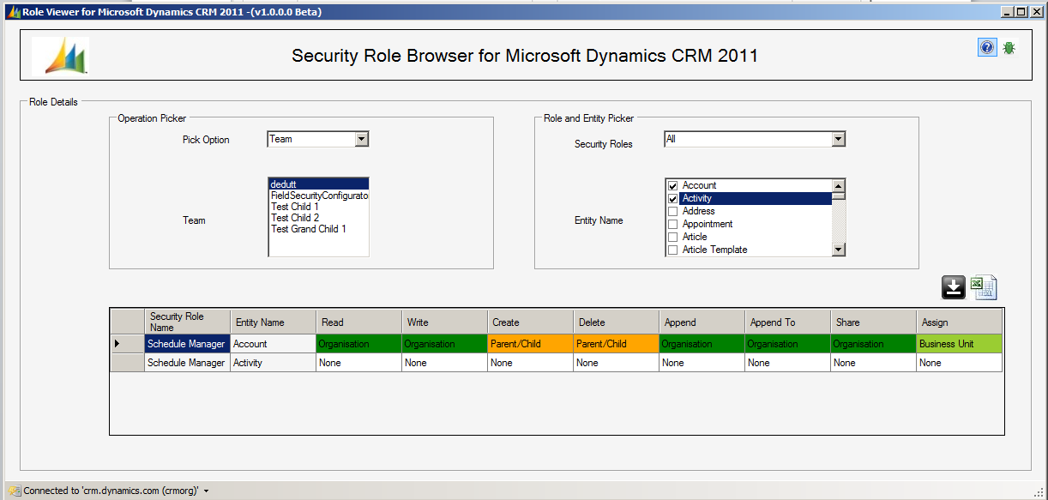Image resolution: width=1048 pixels, height=500 pixels.
Task: Click the Delete column header
Action: [x=616, y=322]
